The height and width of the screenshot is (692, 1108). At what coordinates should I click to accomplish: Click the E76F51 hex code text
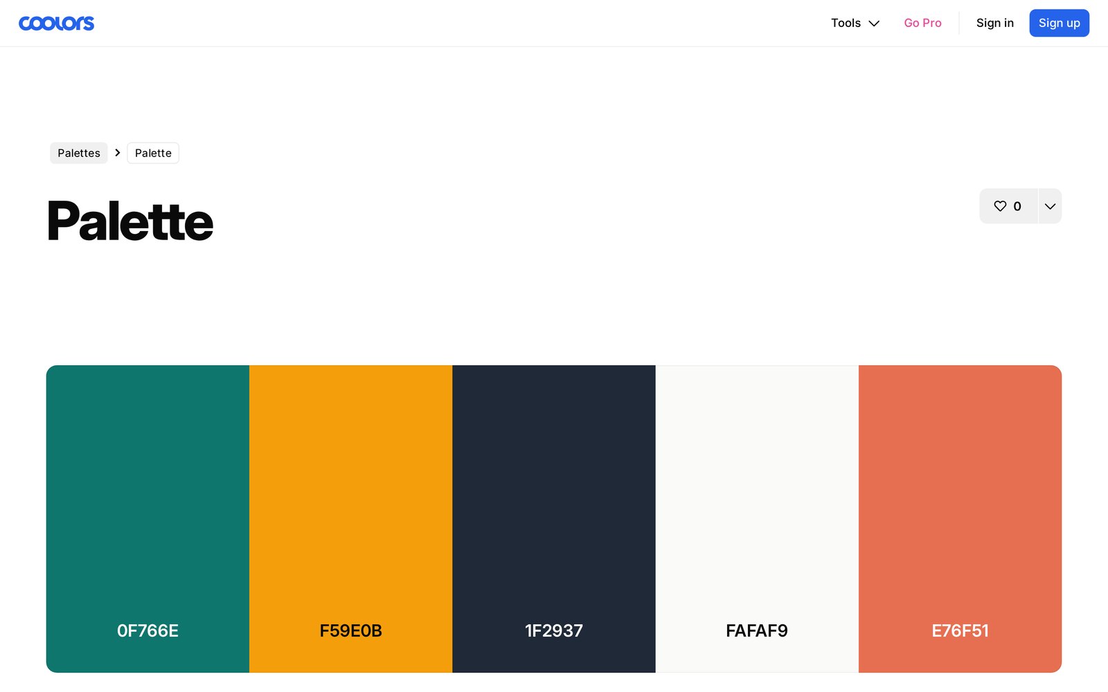(960, 630)
